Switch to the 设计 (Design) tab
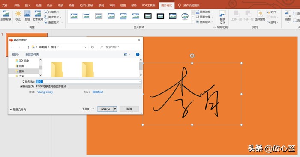 tap(50, 6)
